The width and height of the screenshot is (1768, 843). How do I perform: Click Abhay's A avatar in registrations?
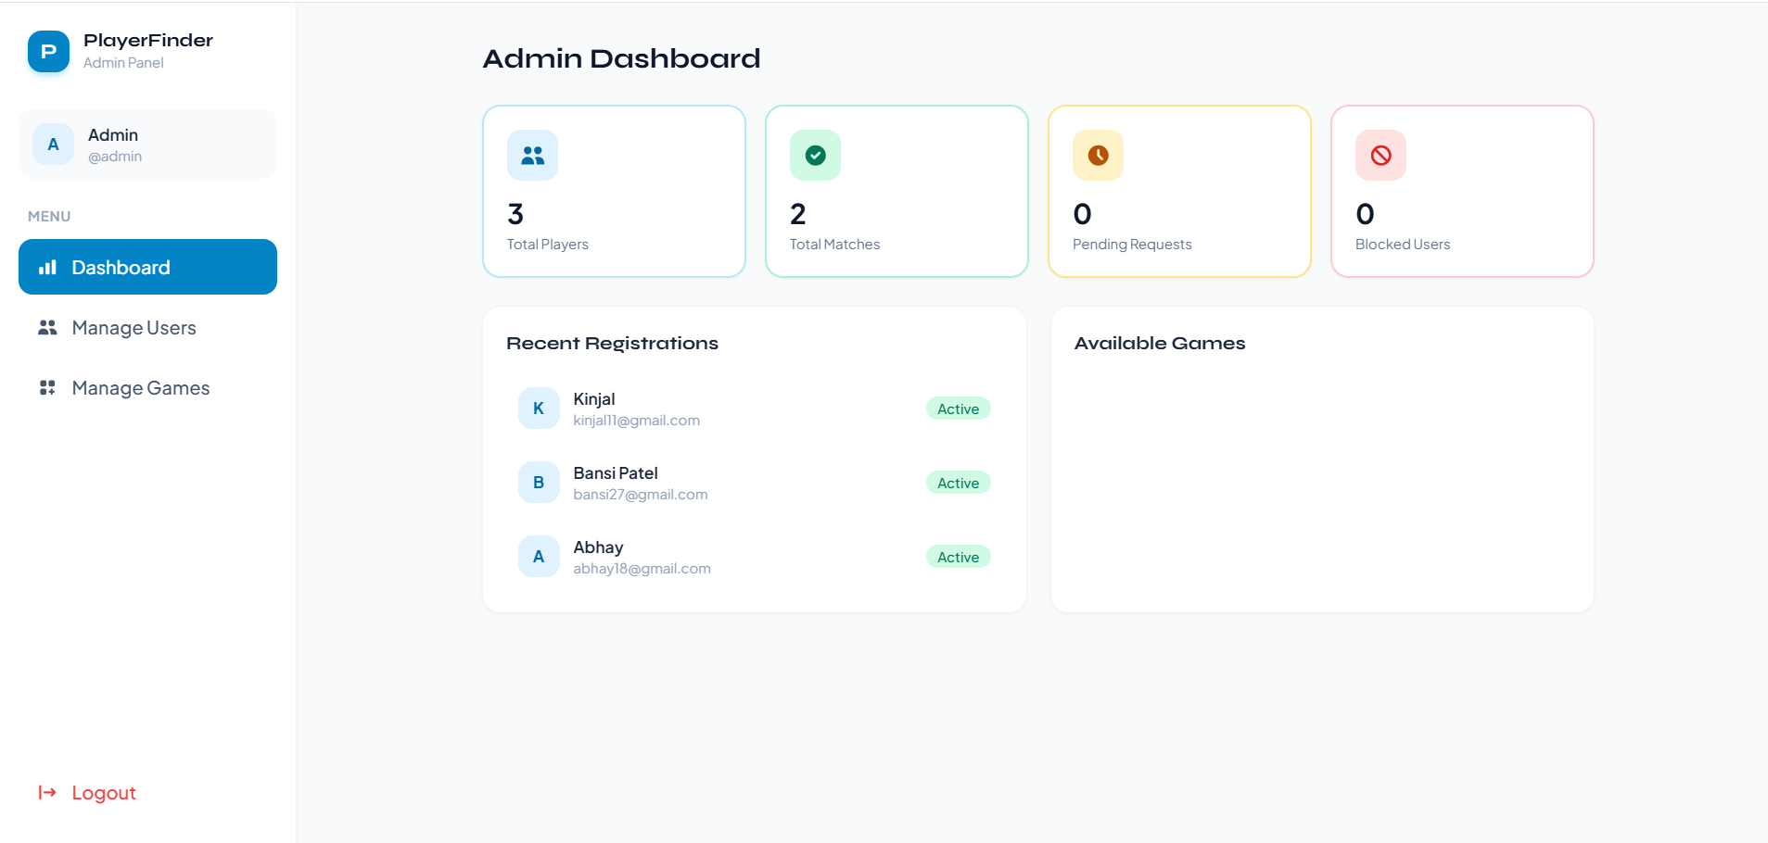pyautogui.click(x=539, y=557)
